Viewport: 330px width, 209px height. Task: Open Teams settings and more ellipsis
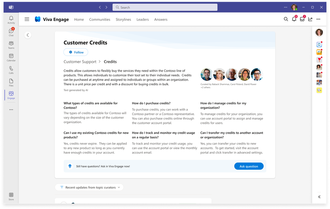tap(286, 7)
